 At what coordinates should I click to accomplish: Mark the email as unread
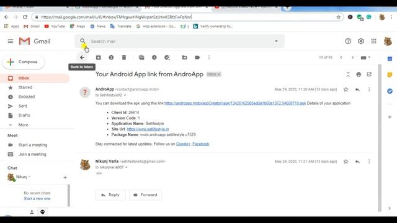(x=141, y=58)
